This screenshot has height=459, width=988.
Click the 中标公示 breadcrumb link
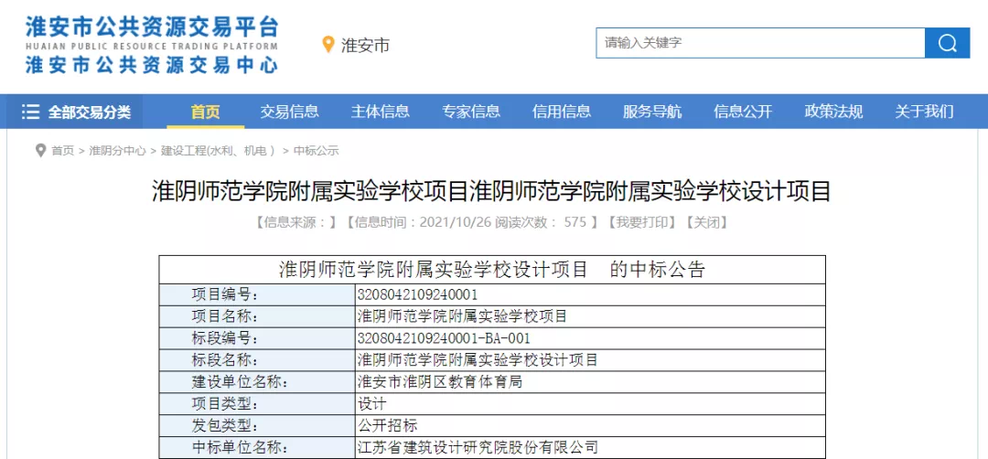[316, 151]
